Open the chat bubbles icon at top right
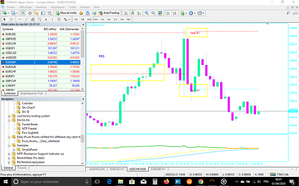The height and width of the screenshot is (186, 299). 295,13
